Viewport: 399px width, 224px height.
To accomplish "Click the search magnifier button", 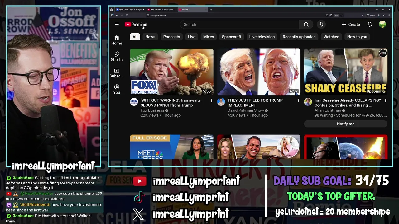I will point(306,25).
